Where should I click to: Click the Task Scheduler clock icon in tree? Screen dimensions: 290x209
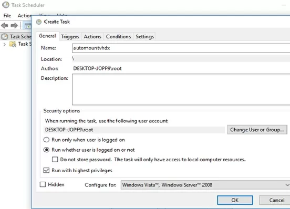pos(4,37)
